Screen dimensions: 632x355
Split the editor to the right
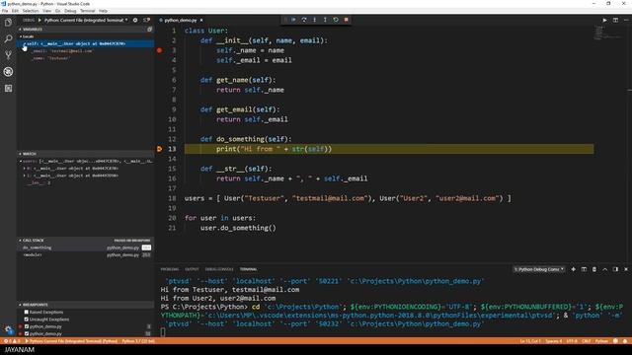pos(615,20)
